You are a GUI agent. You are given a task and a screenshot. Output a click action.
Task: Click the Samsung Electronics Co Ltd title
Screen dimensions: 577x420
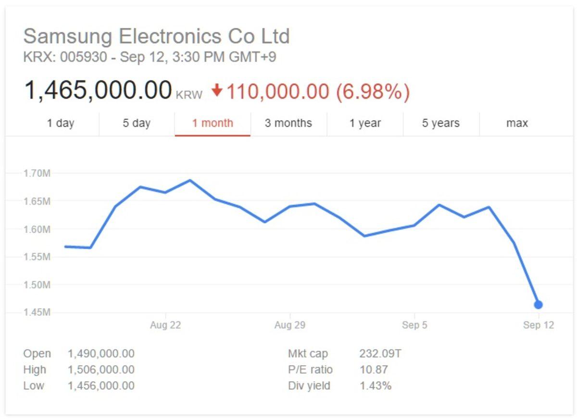156,35
